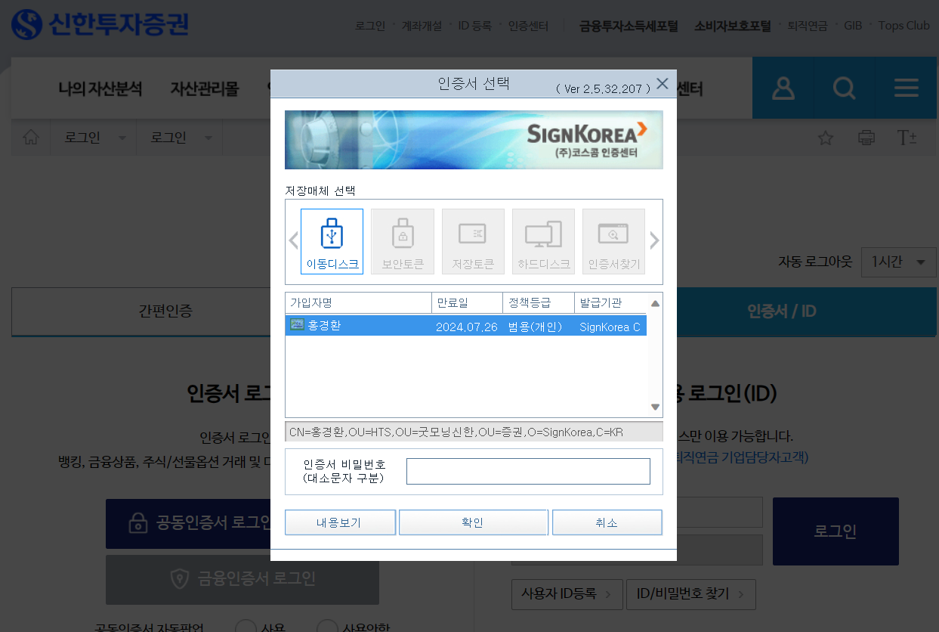This screenshot has width=939, height=632.
Task: Show more storage media with right arrow
Action: point(654,241)
